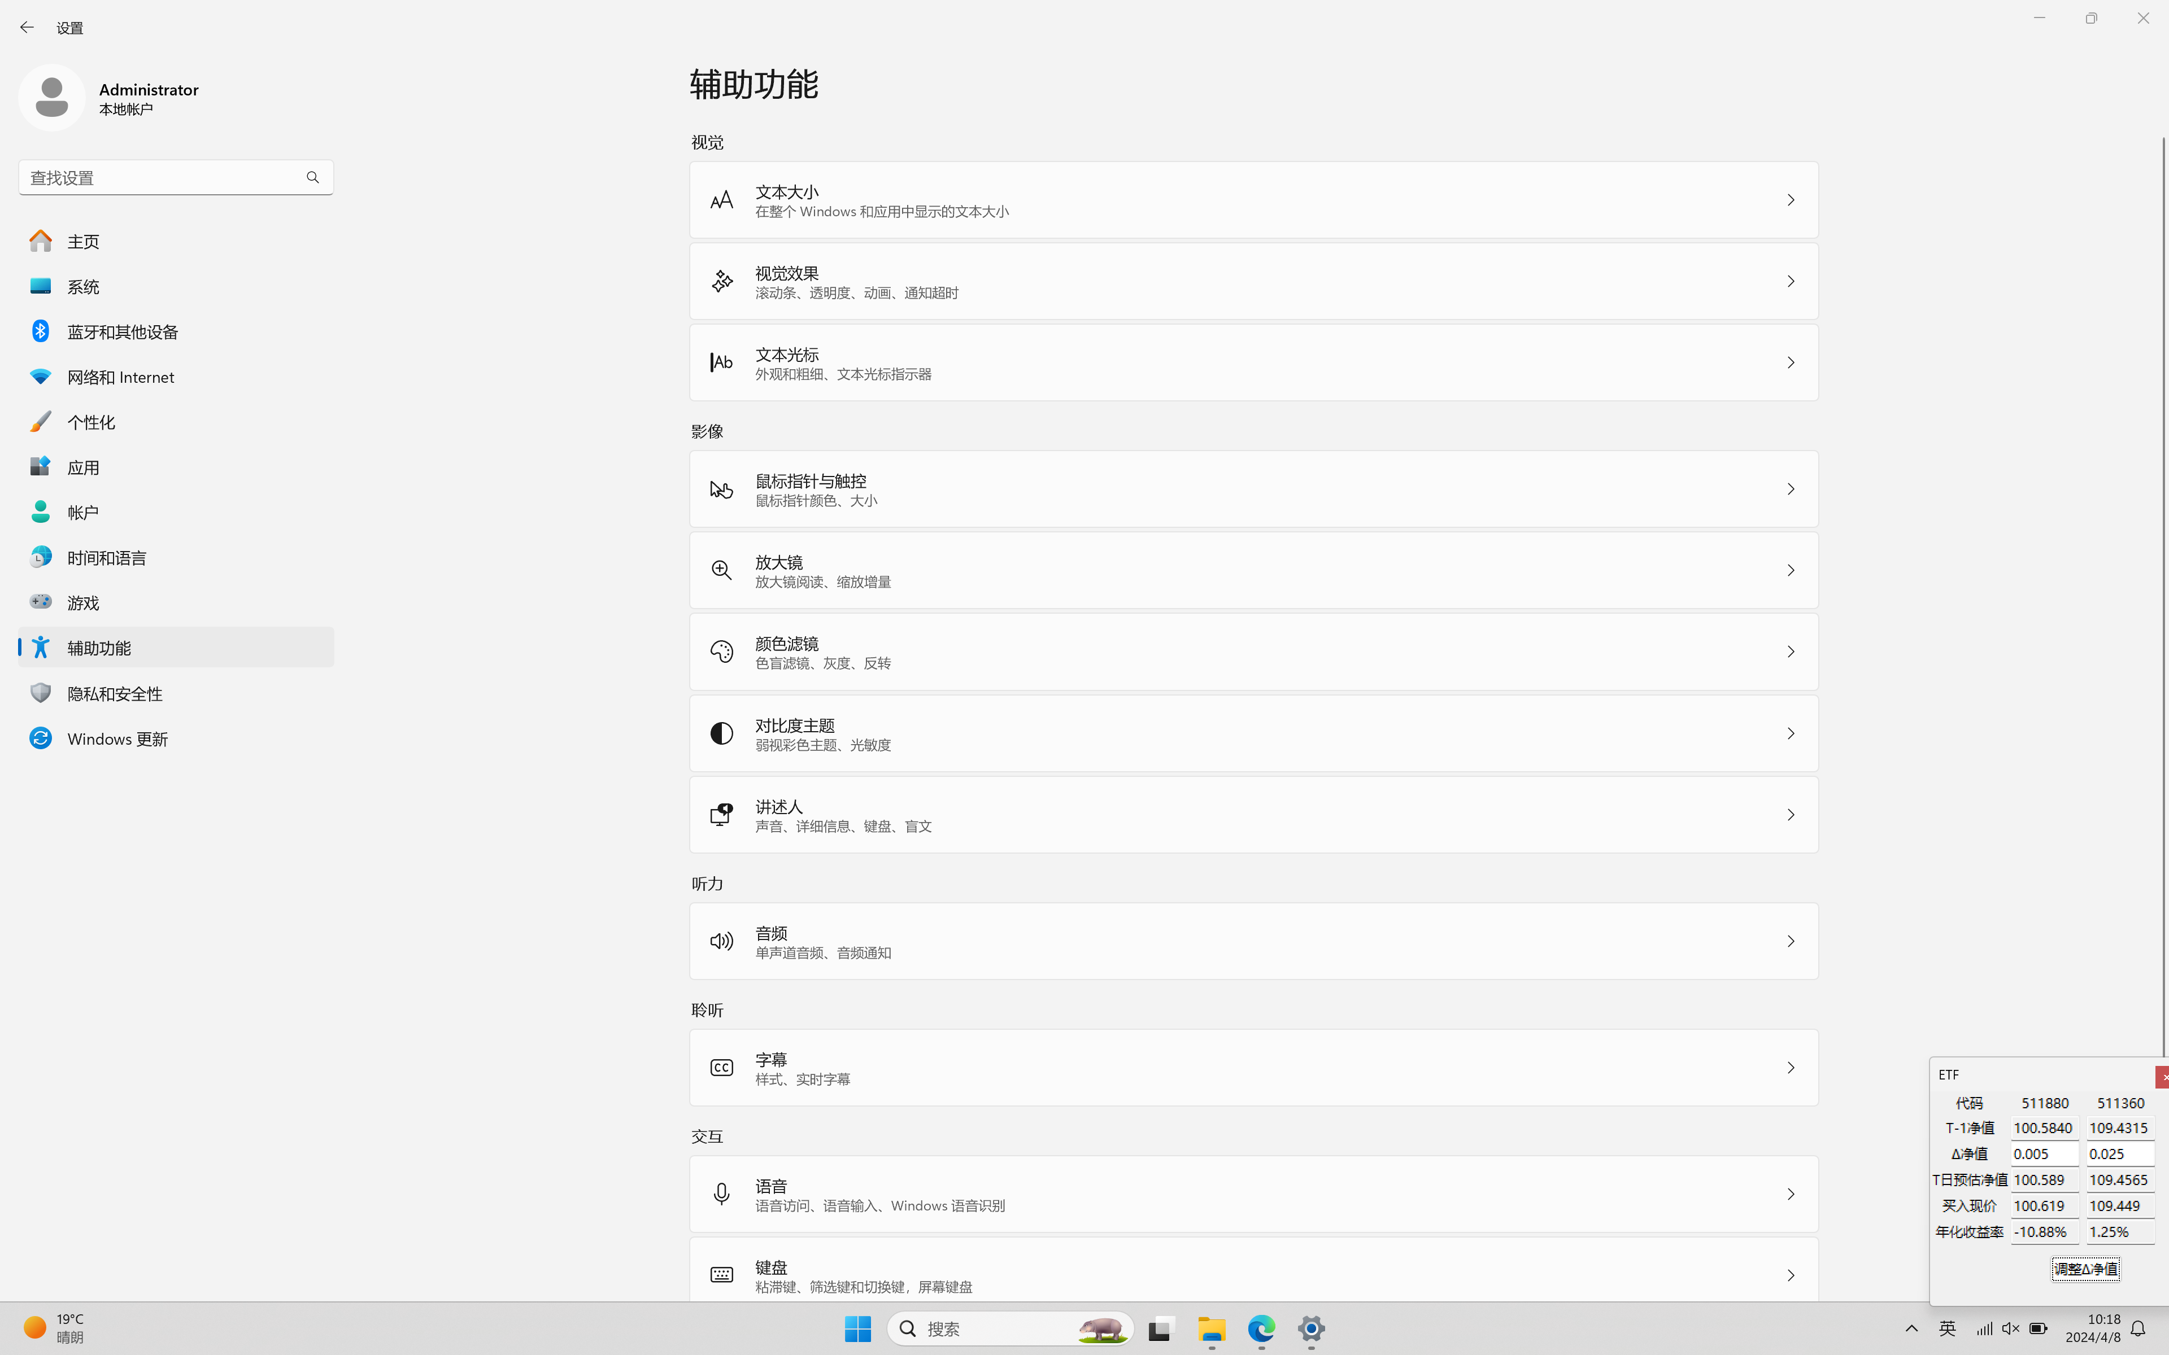Click the 查找设置 search field
Screen dimensions: 2169x1355
162,177
